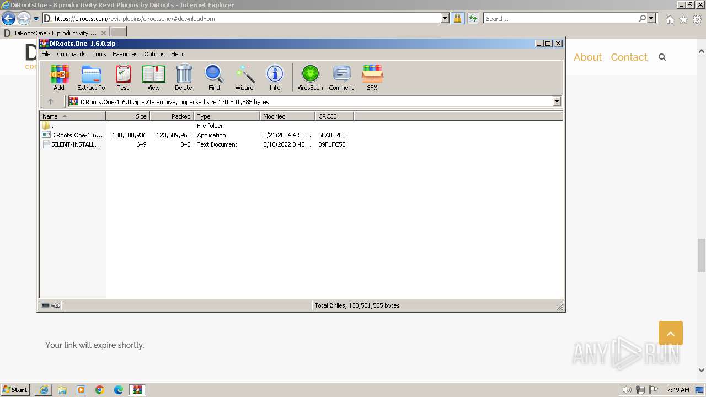Screen dimensions: 706x397
Task: Click the IE Search box
Action: [x=561, y=18]
